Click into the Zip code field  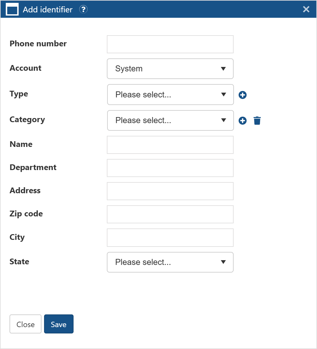click(170, 214)
